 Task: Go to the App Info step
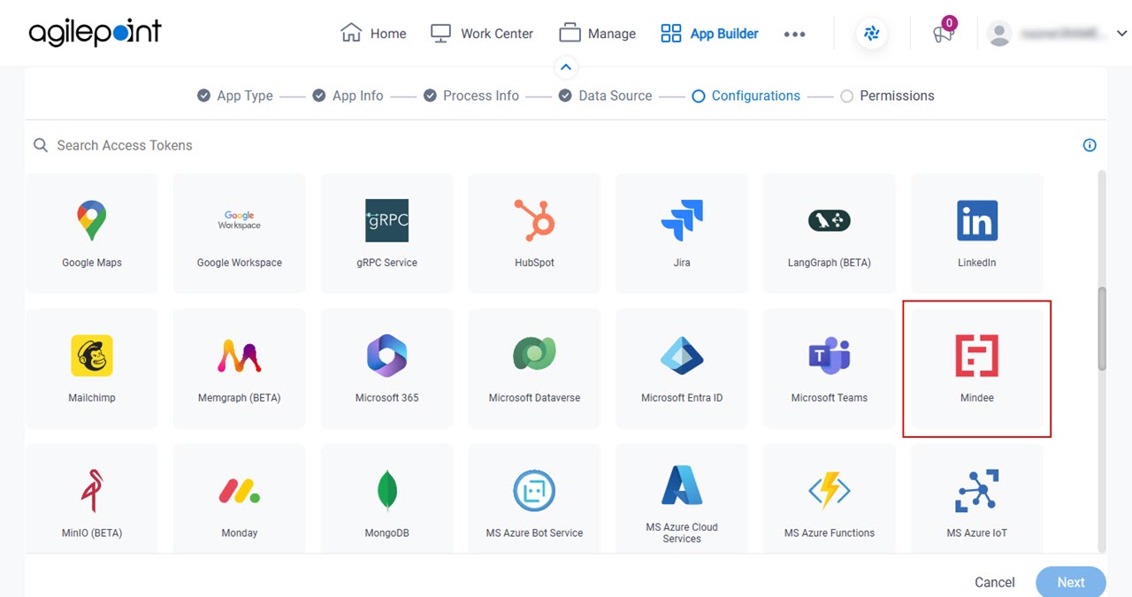pyautogui.click(x=348, y=96)
